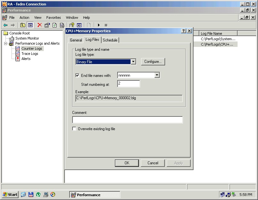Click the Up One Level folder icon
258x200 pixels.
point(23,25)
